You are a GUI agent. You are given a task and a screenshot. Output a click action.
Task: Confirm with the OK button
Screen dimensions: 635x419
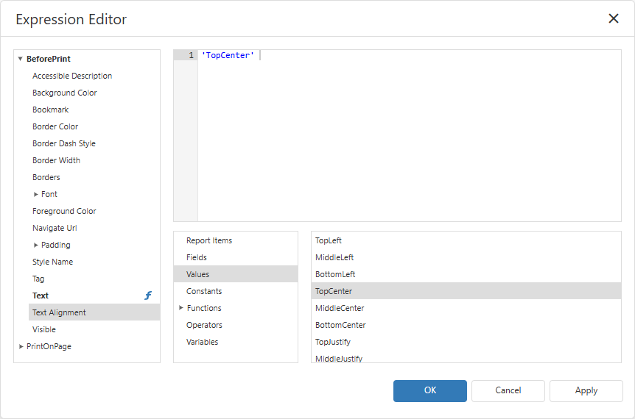coord(429,391)
